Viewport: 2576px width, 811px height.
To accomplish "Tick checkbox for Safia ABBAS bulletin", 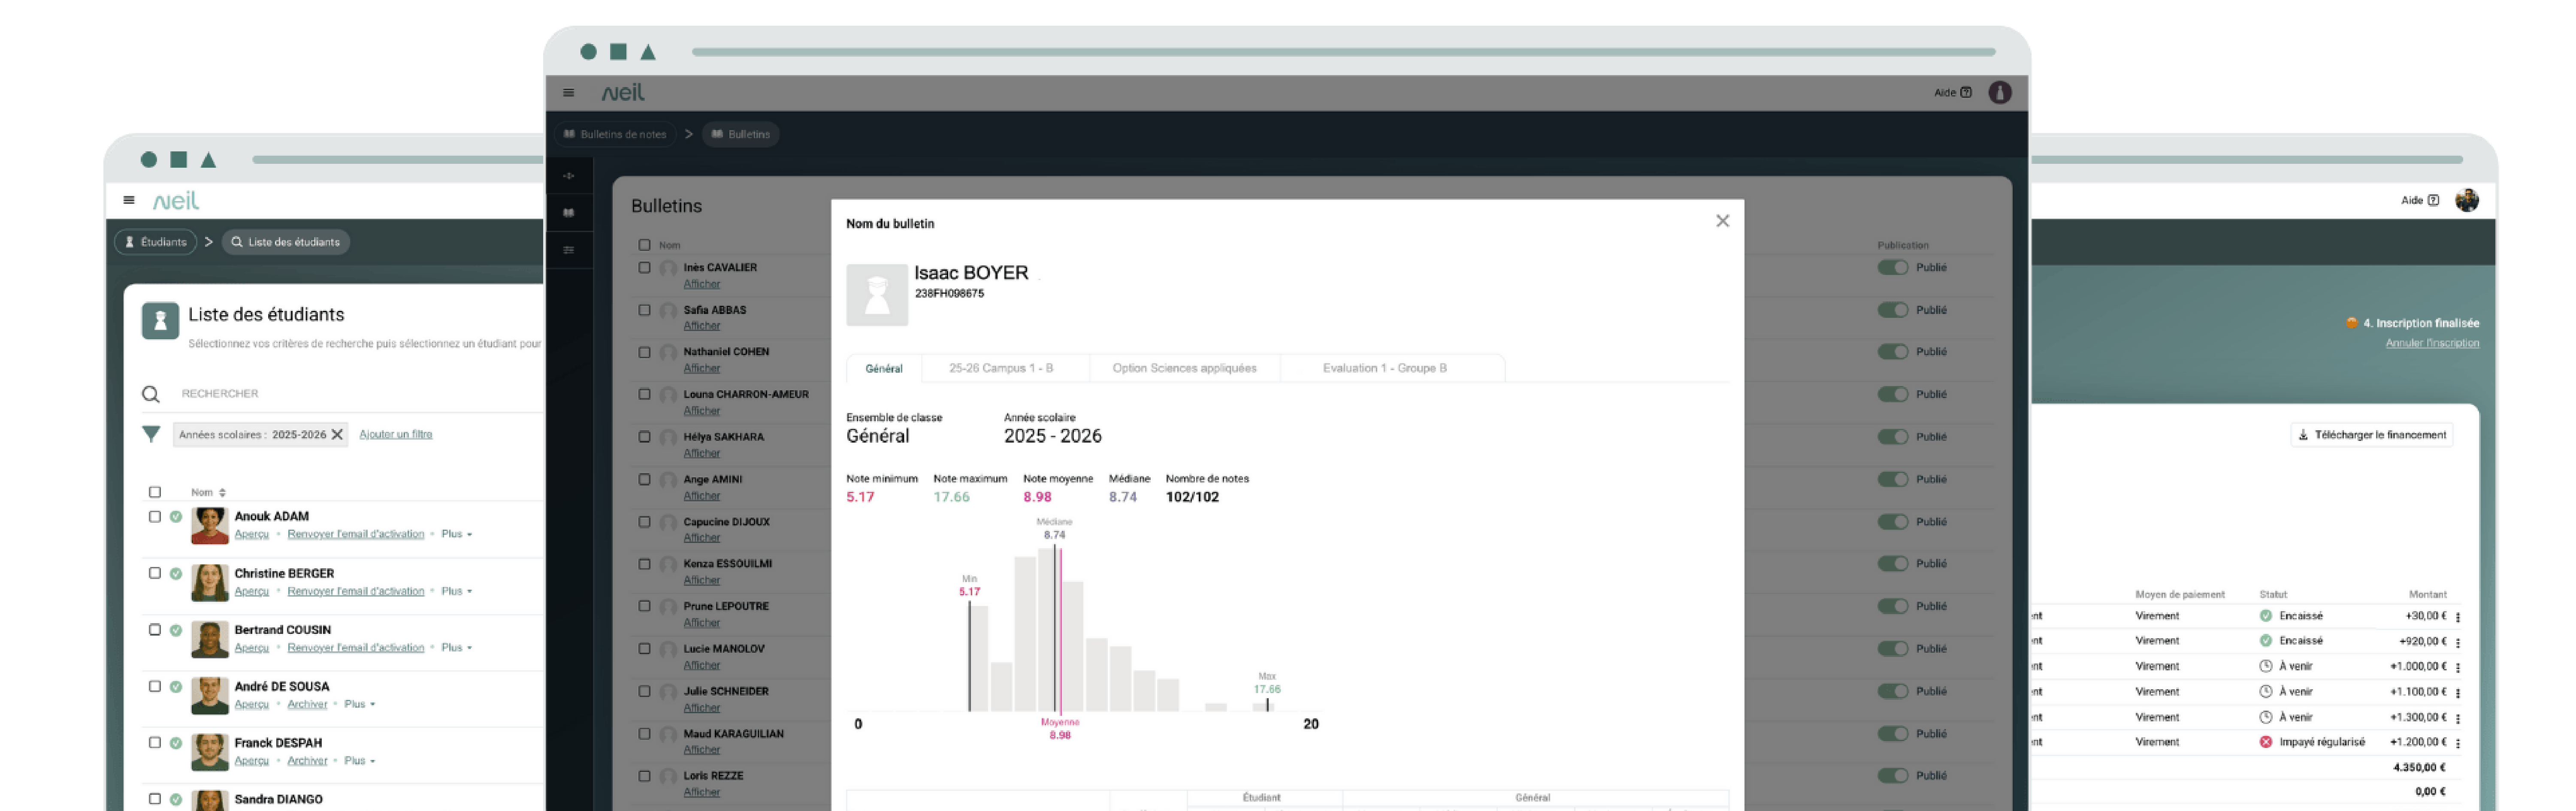I will point(644,310).
